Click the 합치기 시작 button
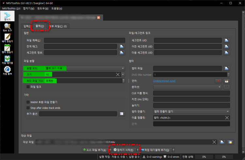The width and height of the screenshot is (245, 160). (123, 150)
